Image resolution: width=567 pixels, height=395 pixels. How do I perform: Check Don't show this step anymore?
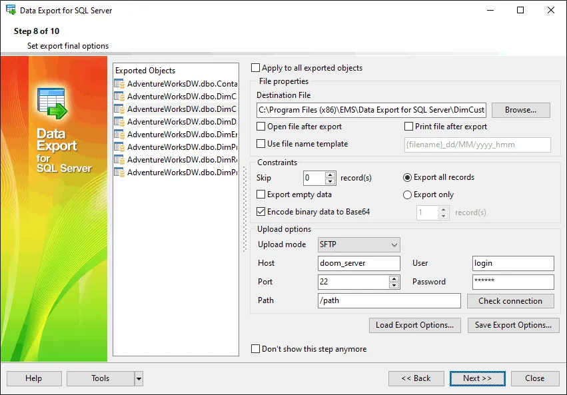255,349
